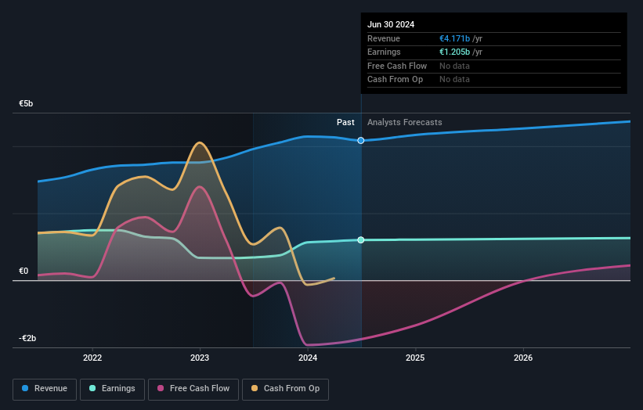Click the Cash From Op row label in tooltip
643x410 pixels.
pos(395,80)
